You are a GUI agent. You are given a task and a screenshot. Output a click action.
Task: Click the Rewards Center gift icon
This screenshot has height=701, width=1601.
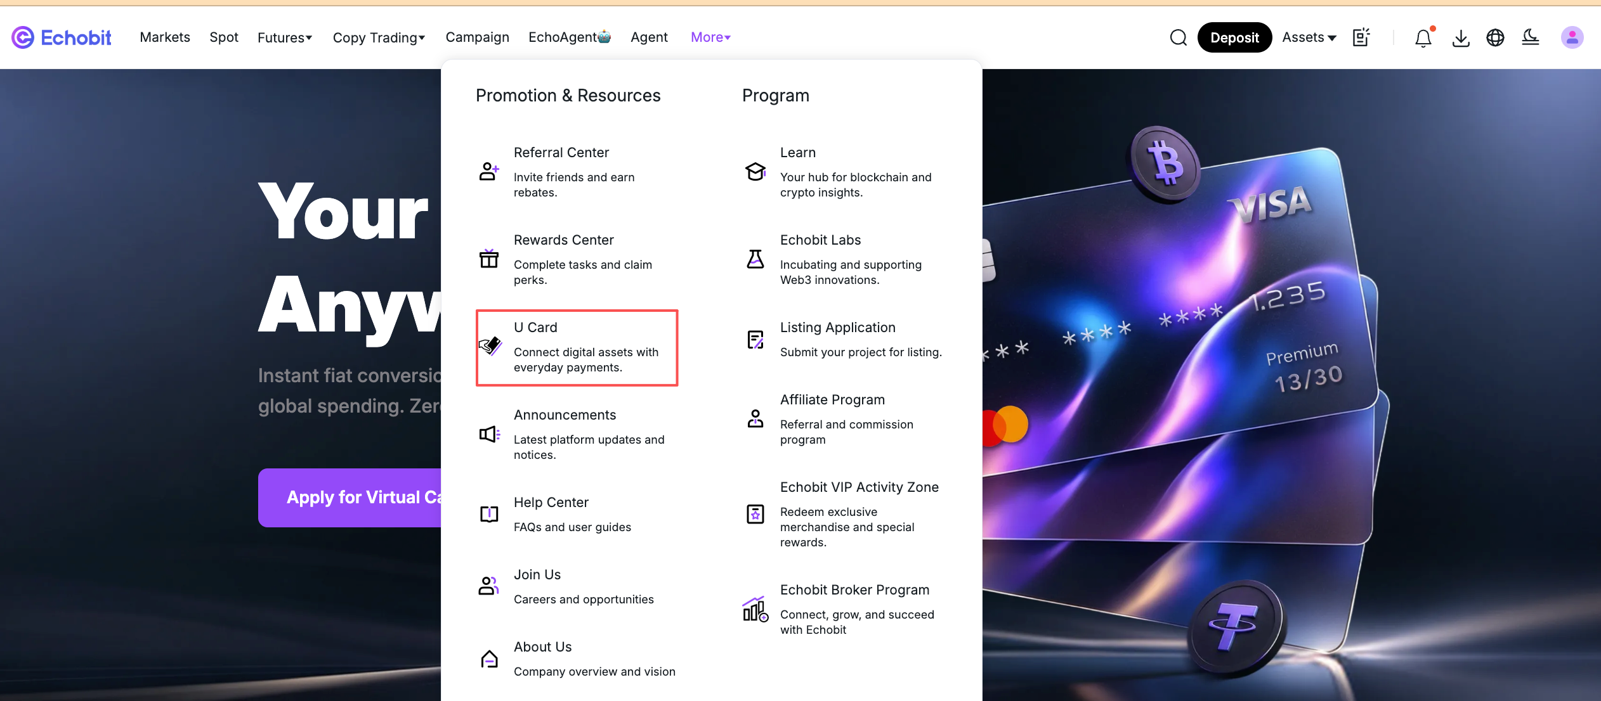489,259
